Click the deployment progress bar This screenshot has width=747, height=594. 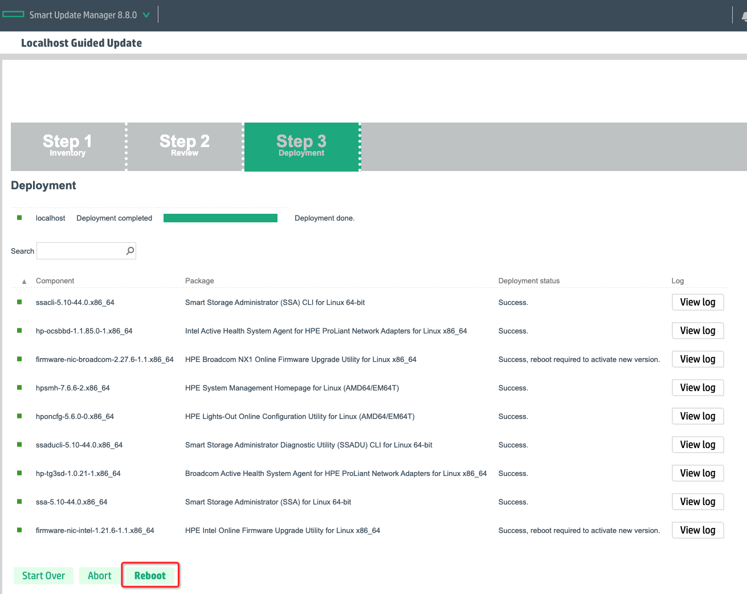[x=220, y=218]
